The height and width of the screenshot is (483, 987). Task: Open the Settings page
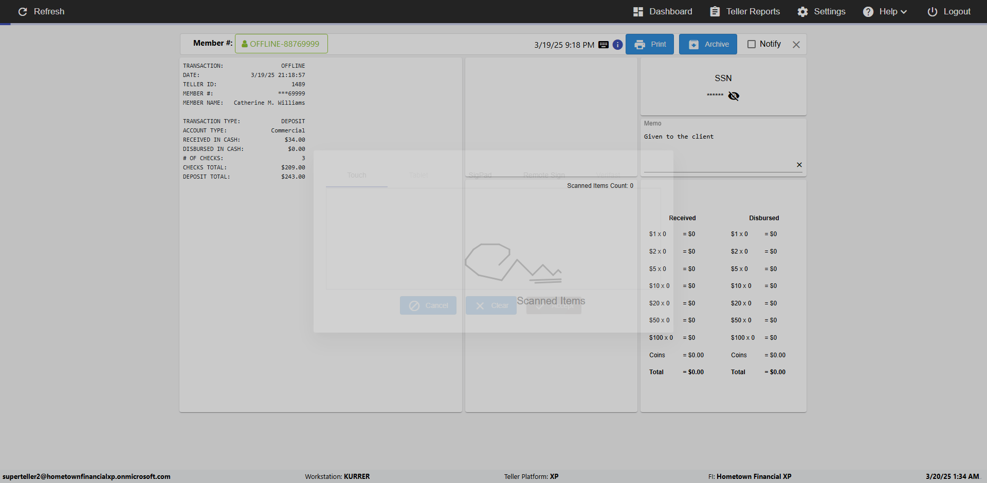[x=821, y=11]
